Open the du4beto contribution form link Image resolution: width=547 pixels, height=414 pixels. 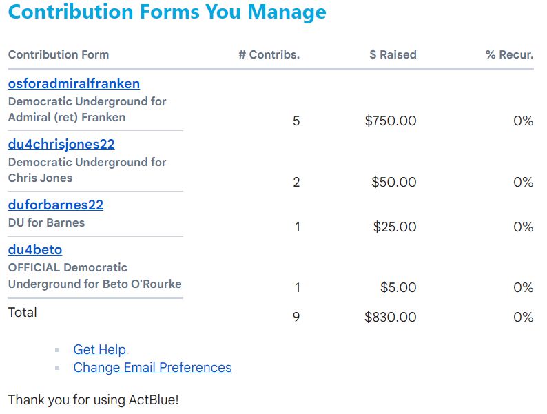[35, 250]
